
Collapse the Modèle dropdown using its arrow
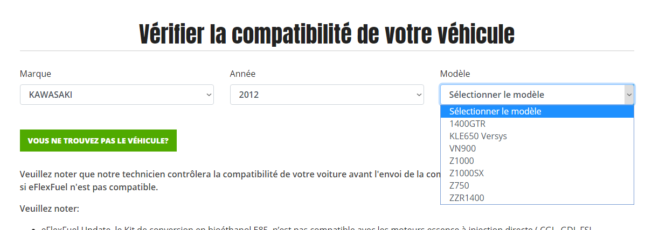coord(629,95)
